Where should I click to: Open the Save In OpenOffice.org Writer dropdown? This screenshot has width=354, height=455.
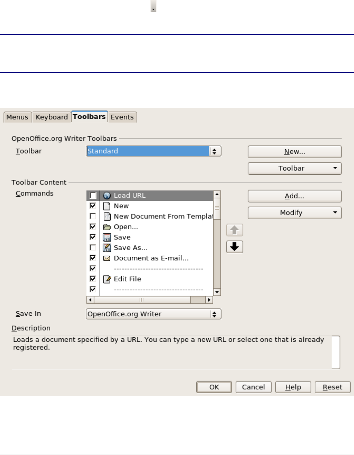[x=154, y=314]
